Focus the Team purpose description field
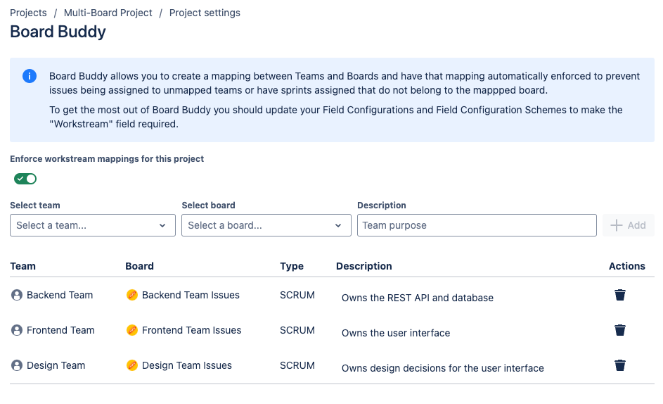This screenshot has height=404, width=663. (477, 225)
